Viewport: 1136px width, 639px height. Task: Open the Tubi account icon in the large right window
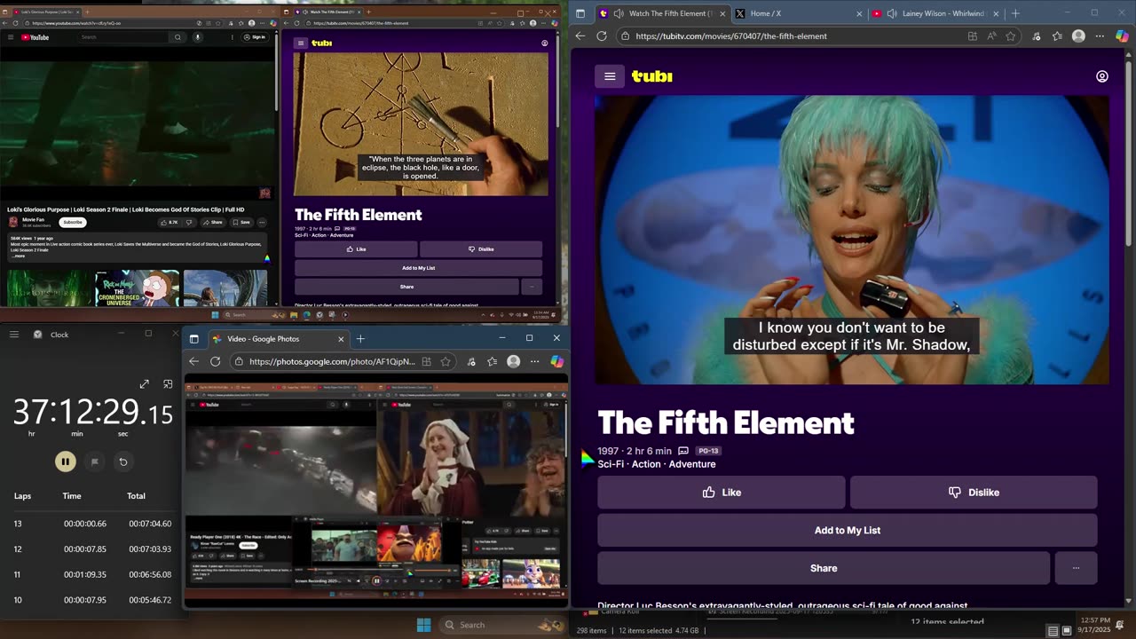(x=1101, y=76)
